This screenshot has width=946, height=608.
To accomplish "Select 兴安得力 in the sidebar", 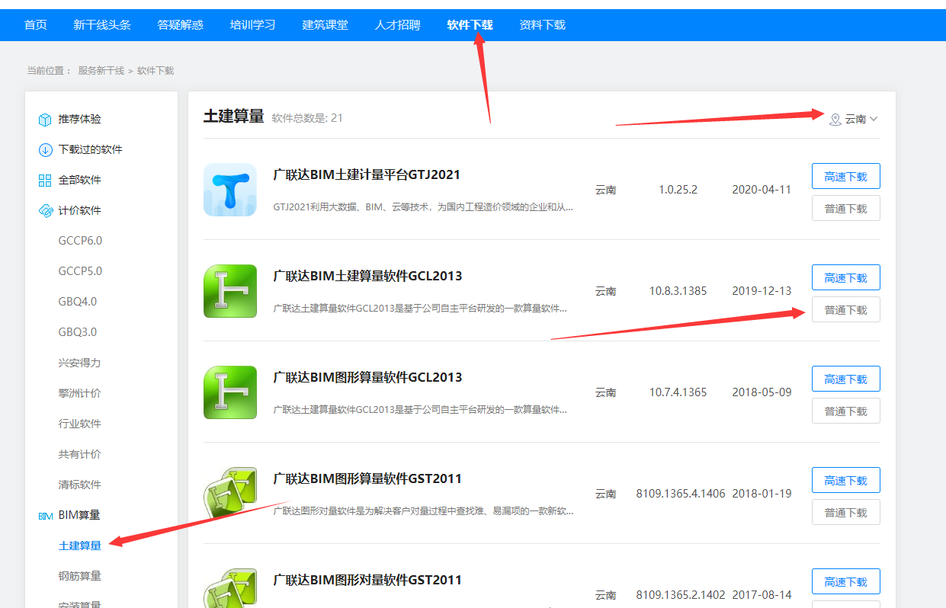I will coord(80,363).
